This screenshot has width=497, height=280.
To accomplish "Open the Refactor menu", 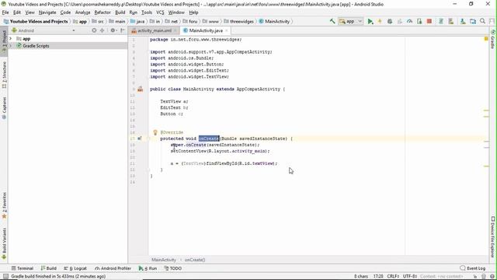I will click(103, 12).
